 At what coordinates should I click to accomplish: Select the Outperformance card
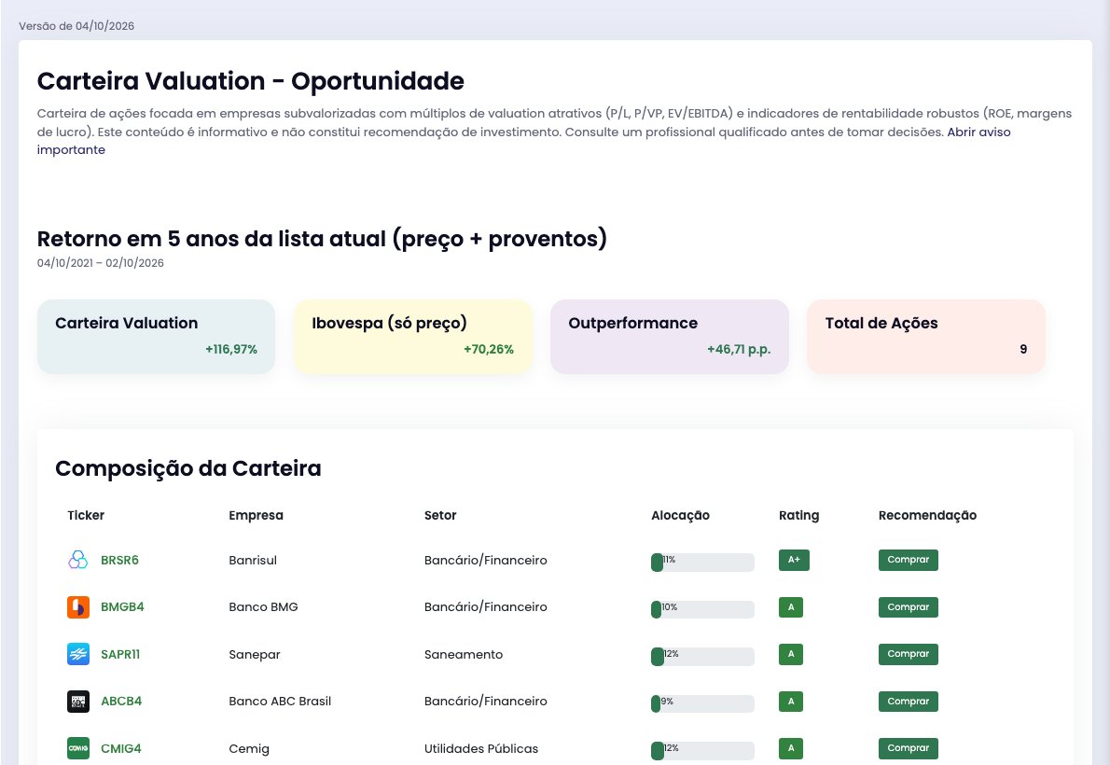(670, 337)
